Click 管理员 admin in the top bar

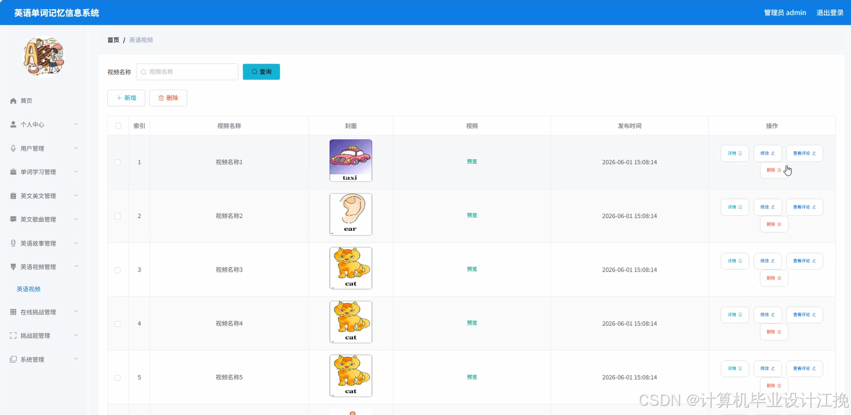pos(785,13)
